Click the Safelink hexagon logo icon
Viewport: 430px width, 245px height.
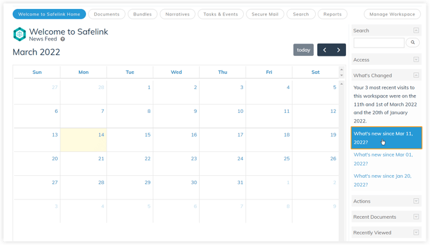coord(19,34)
